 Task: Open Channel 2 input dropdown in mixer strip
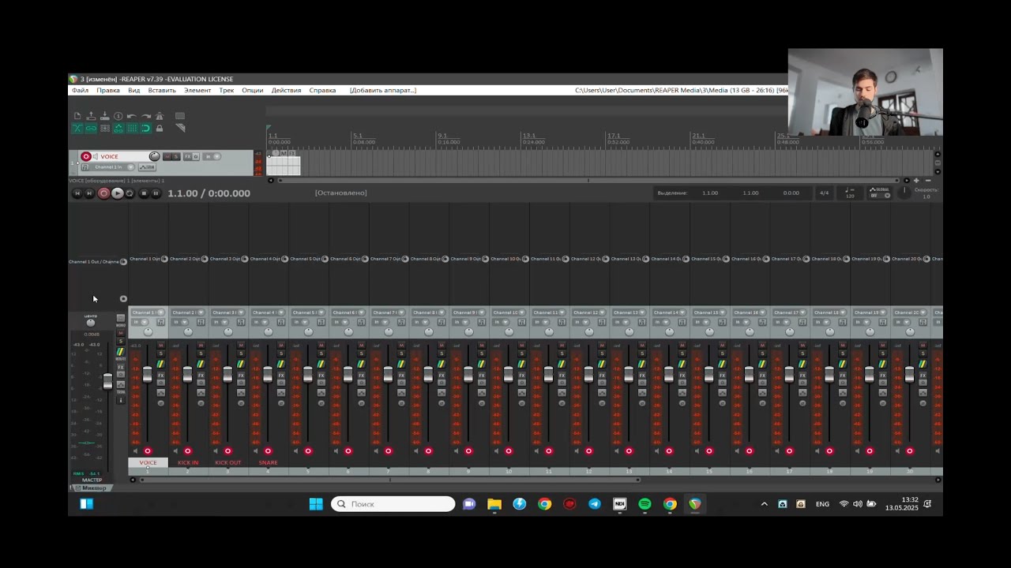(188, 312)
